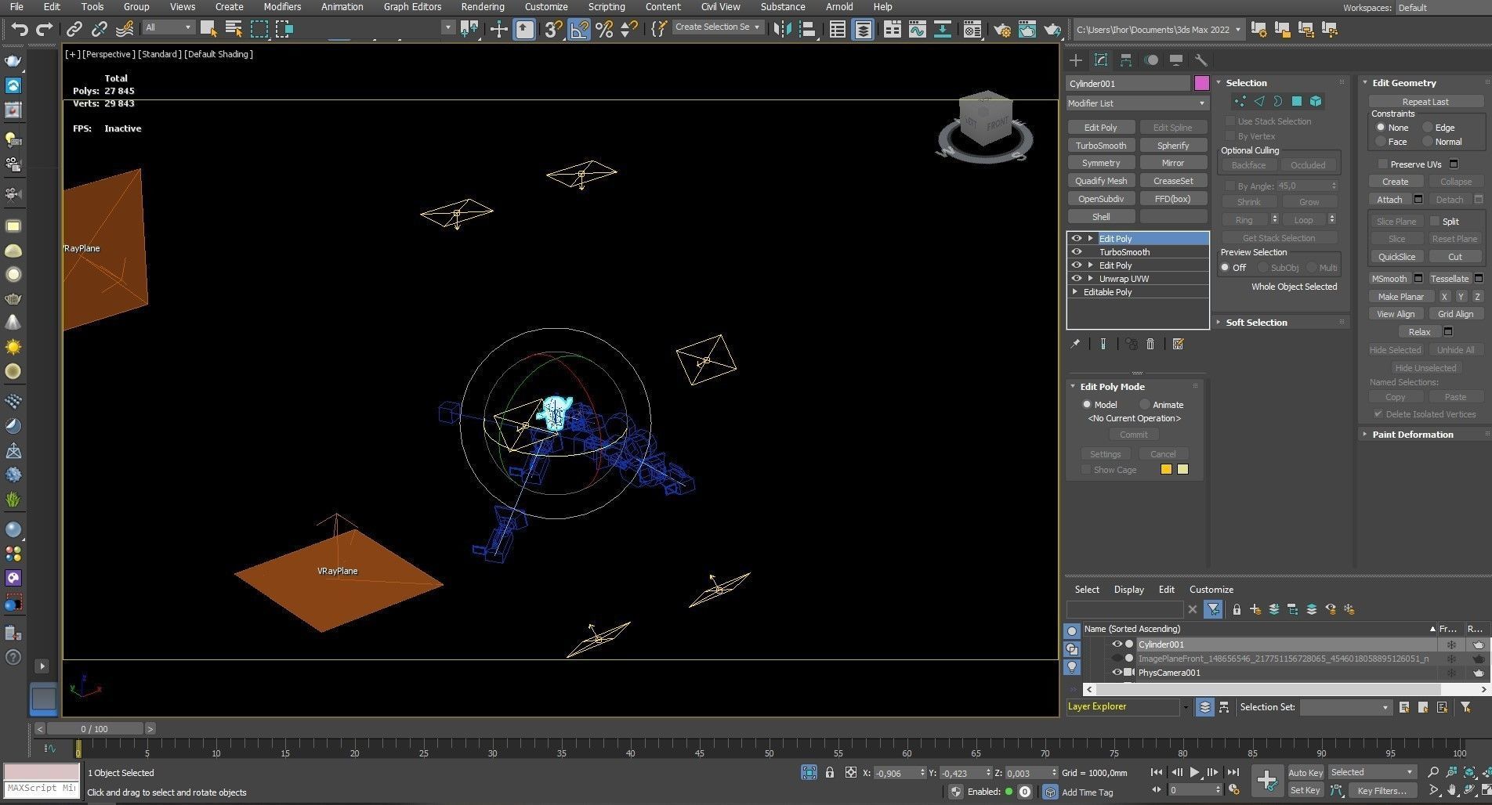Viewport: 1492px width, 805px height.
Task: Click the Repeat Last button
Action: click(1425, 102)
